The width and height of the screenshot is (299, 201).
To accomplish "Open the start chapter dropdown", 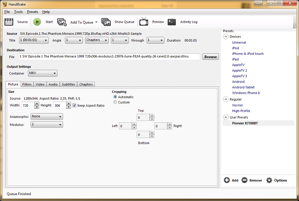I will (120, 40).
